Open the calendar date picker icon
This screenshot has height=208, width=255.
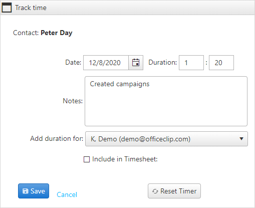136,63
